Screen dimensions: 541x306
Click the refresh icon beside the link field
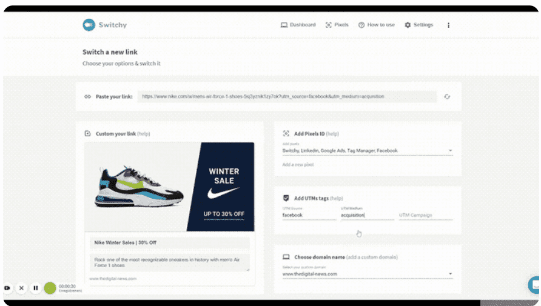447,96
